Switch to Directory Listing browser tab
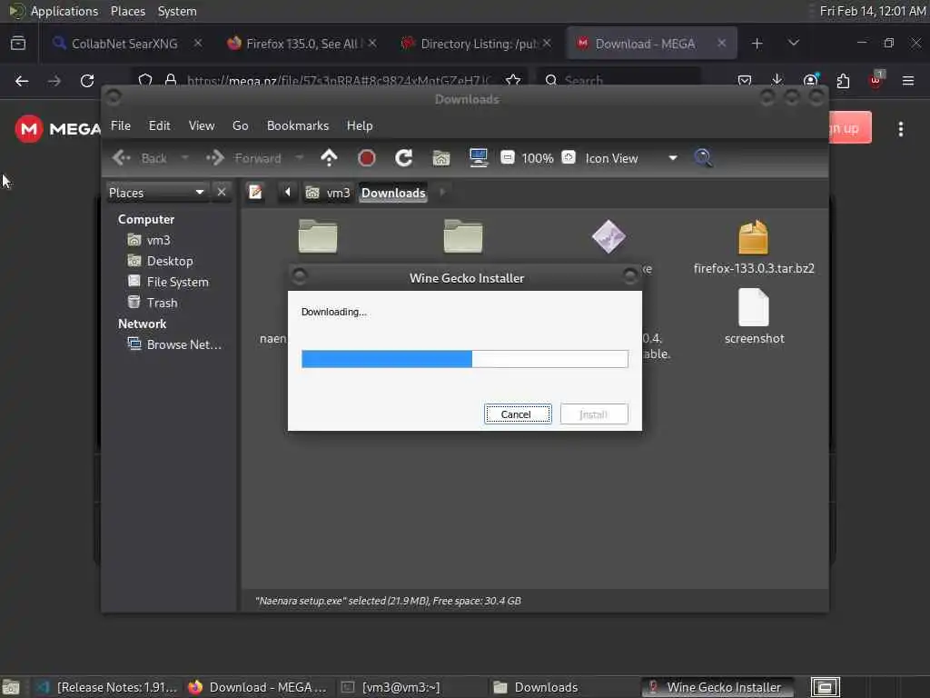Image resolution: width=930 pixels, height=698 pixels. click(x=477, y=44)
